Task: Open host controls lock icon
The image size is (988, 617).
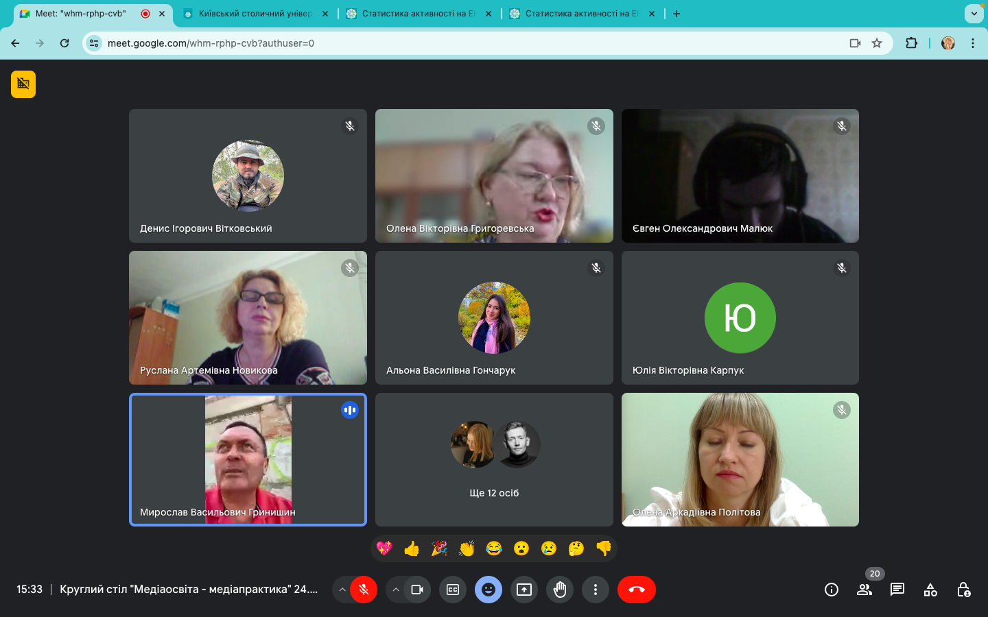Action: tap(963, 590)
